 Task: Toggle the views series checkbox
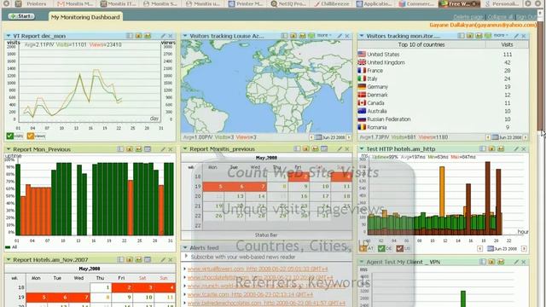point(31,136)
